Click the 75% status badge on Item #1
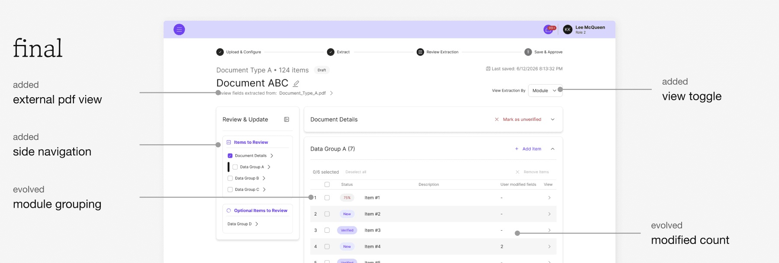 tap(347, 198)
